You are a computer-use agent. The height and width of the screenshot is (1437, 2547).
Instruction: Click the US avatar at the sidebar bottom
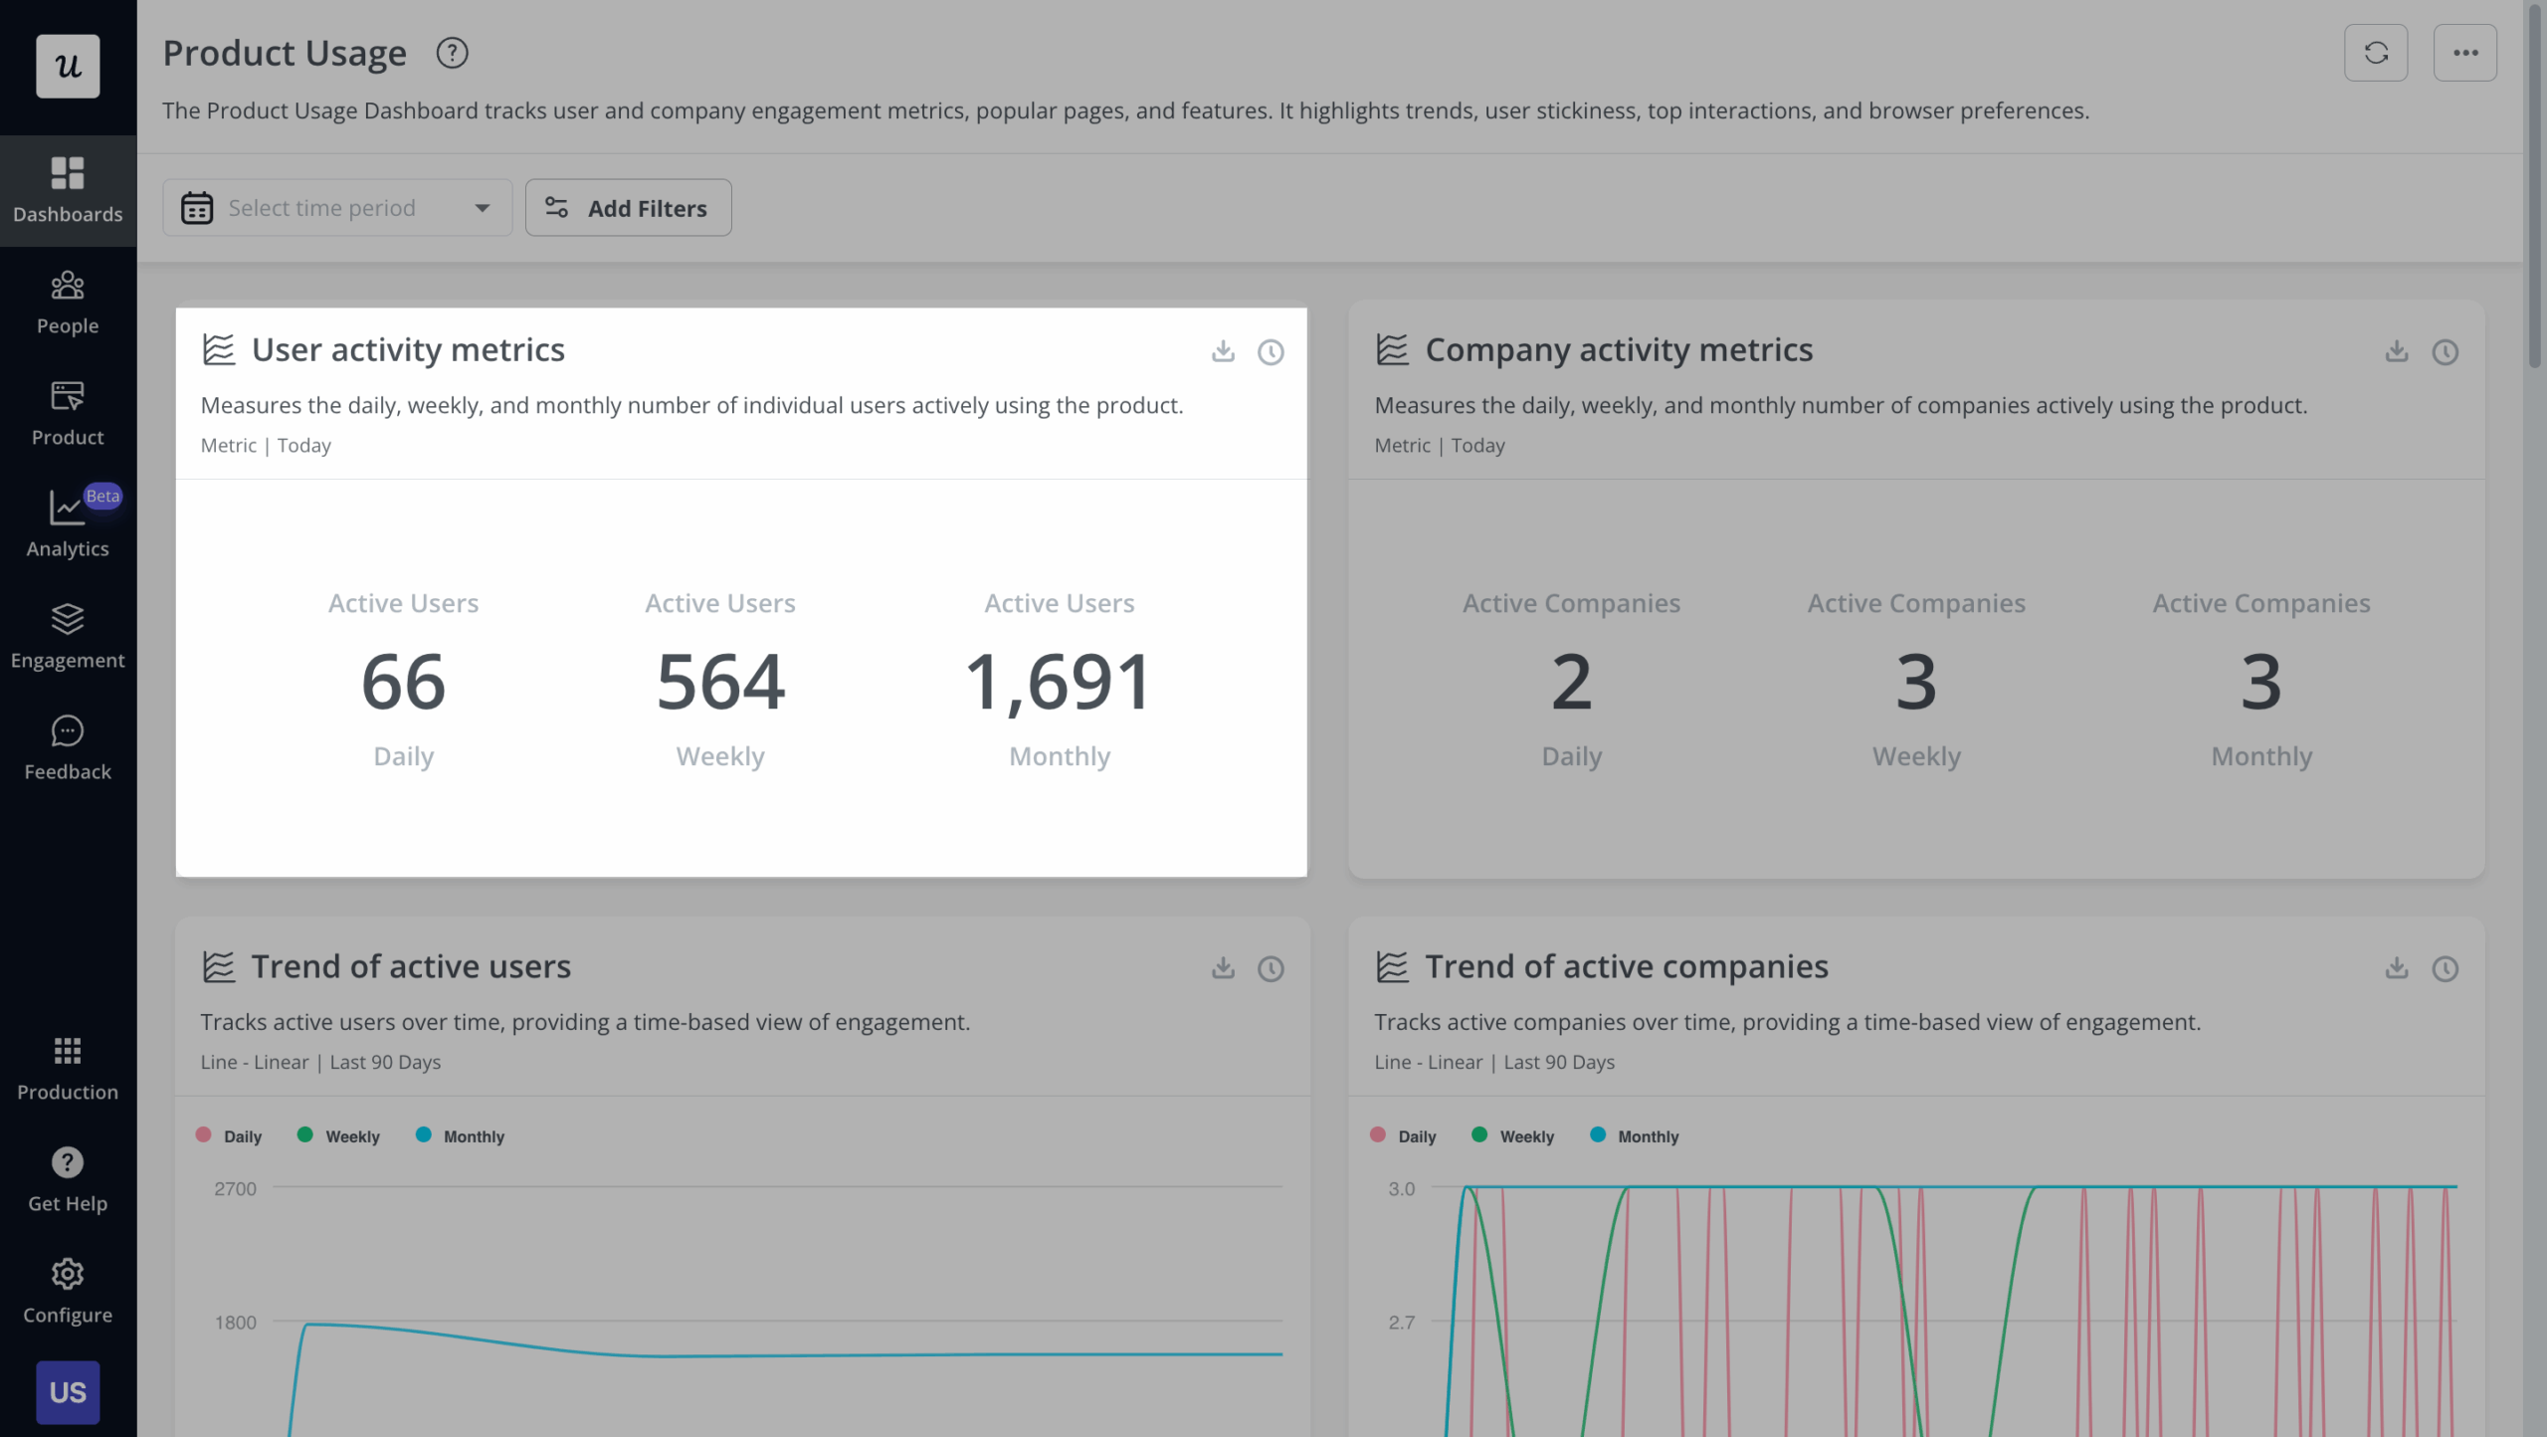(67, 1393)
